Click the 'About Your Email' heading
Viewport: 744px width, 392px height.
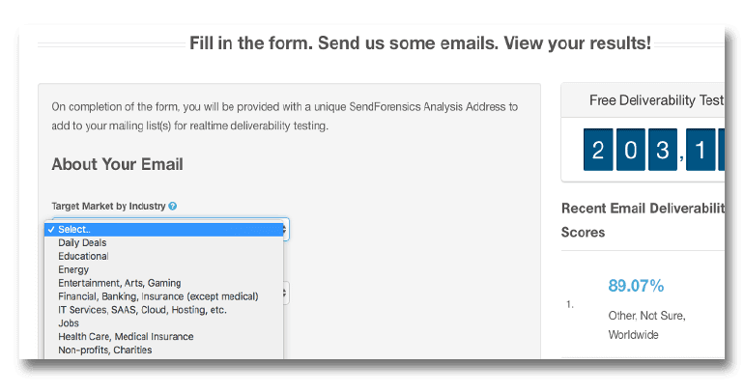(117, 164)
